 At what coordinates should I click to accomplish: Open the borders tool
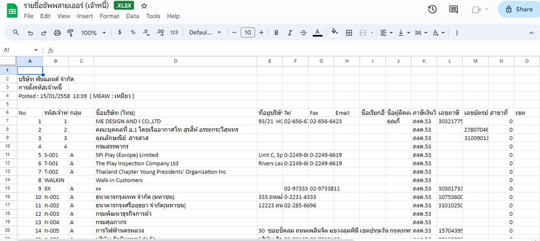coord(349,33)
